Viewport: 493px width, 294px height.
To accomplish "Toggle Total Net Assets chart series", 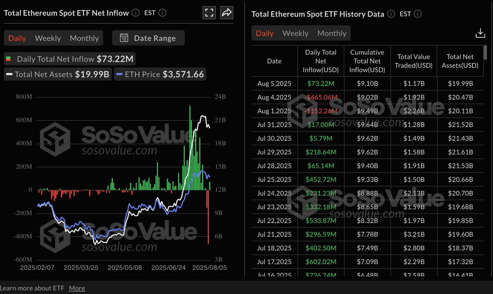I will click(58, 74).
